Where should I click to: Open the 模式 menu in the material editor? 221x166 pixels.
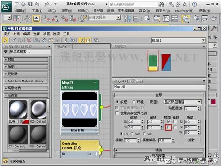click(x=7, y=34)
